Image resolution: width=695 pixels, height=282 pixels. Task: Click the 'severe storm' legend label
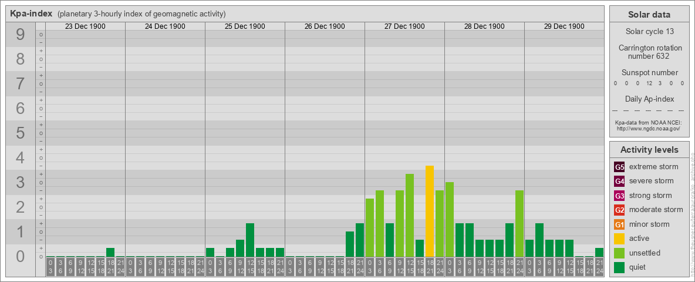[x=651, y=181]
